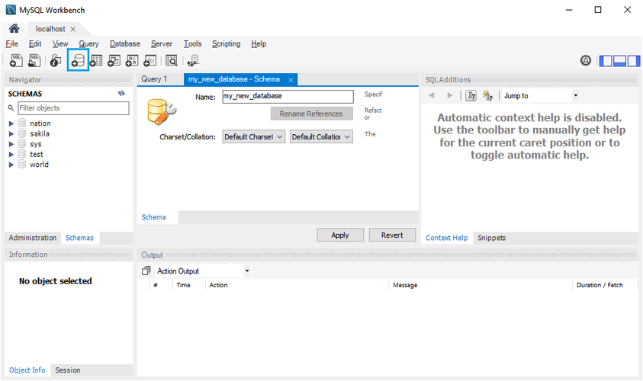Open preferences gear icon in toolbar
This screenshot has width=643, height=381.
[586, 61]
